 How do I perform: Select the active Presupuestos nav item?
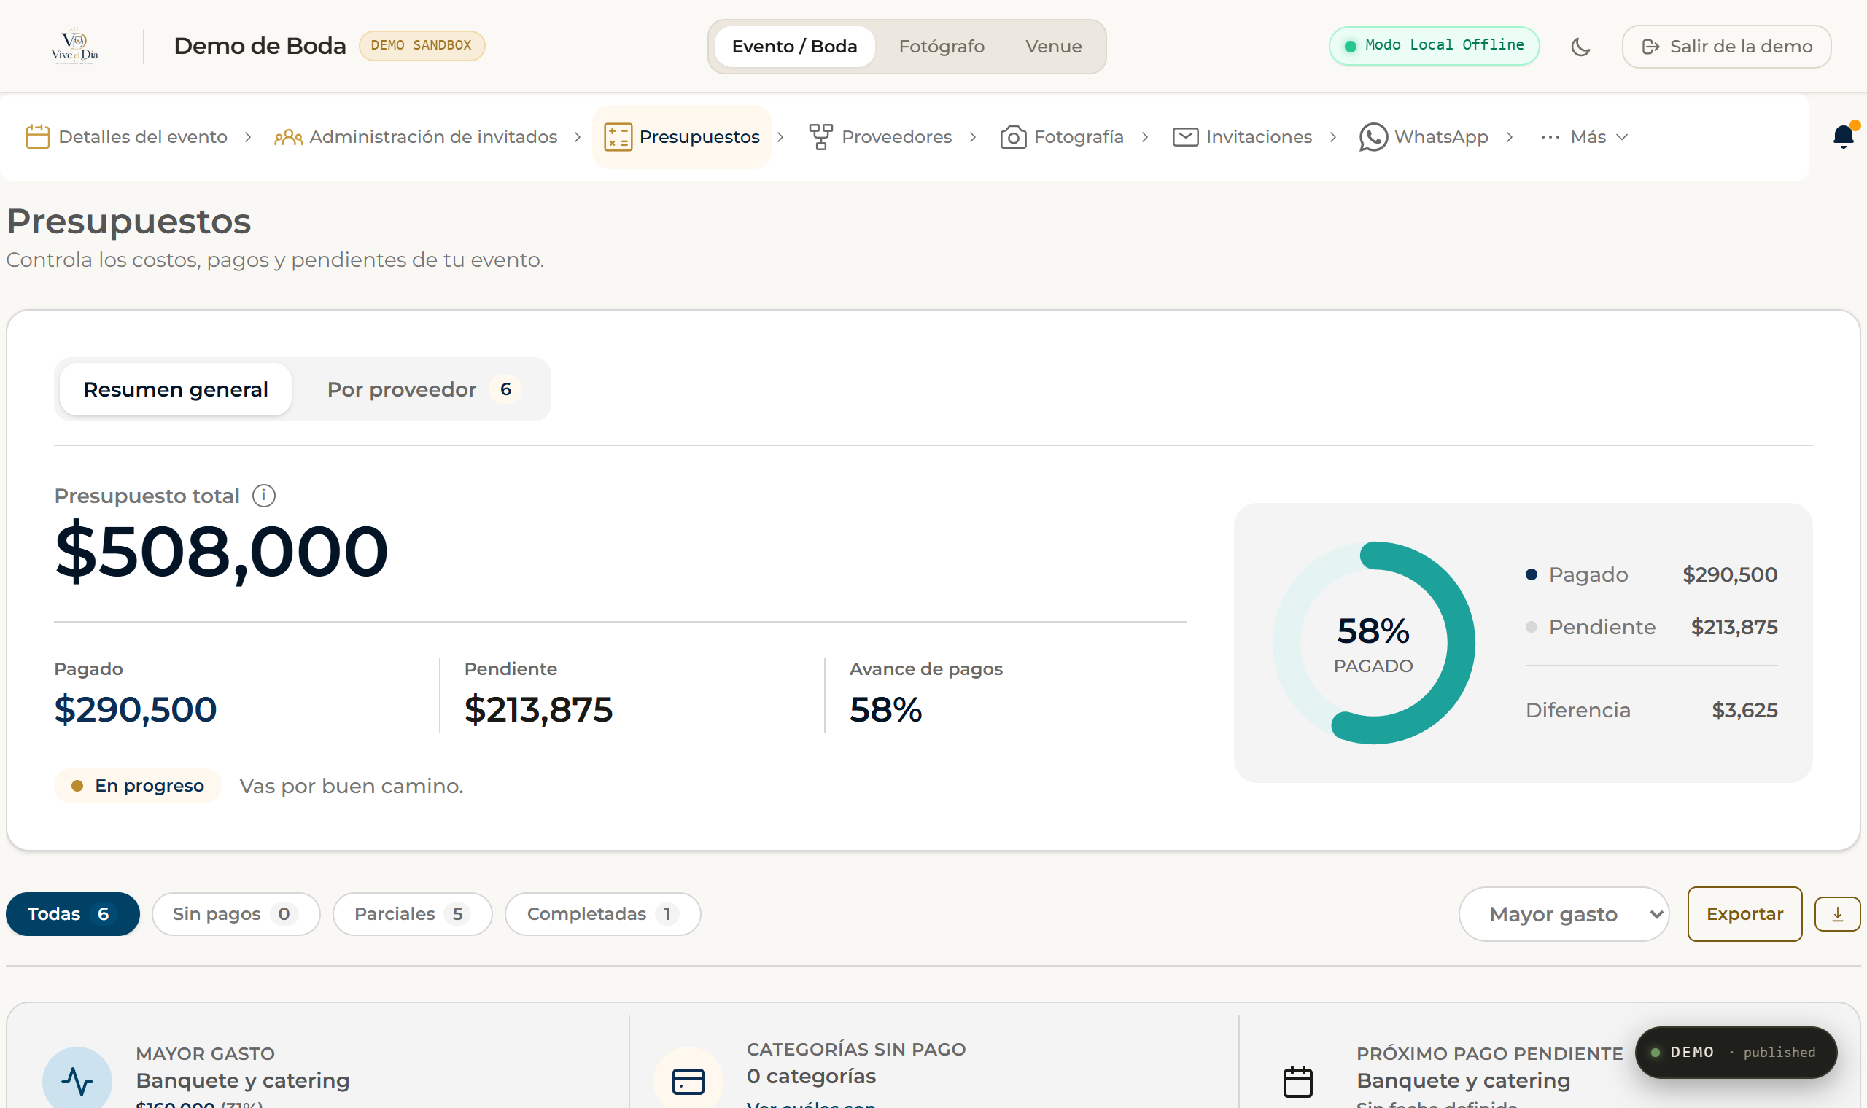[682, 136]
